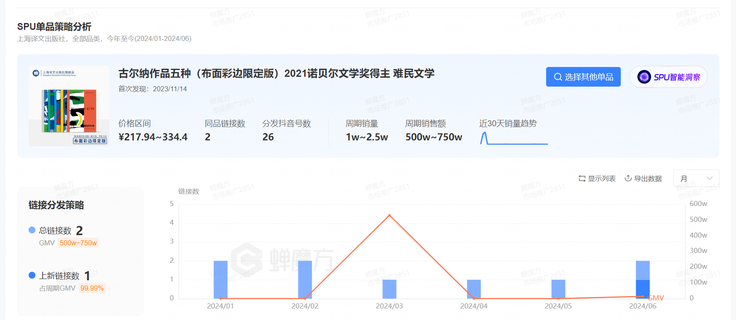Click the chevron arrow in 月 selector
This screenshot has height=320, width=736.
point(709,178)
